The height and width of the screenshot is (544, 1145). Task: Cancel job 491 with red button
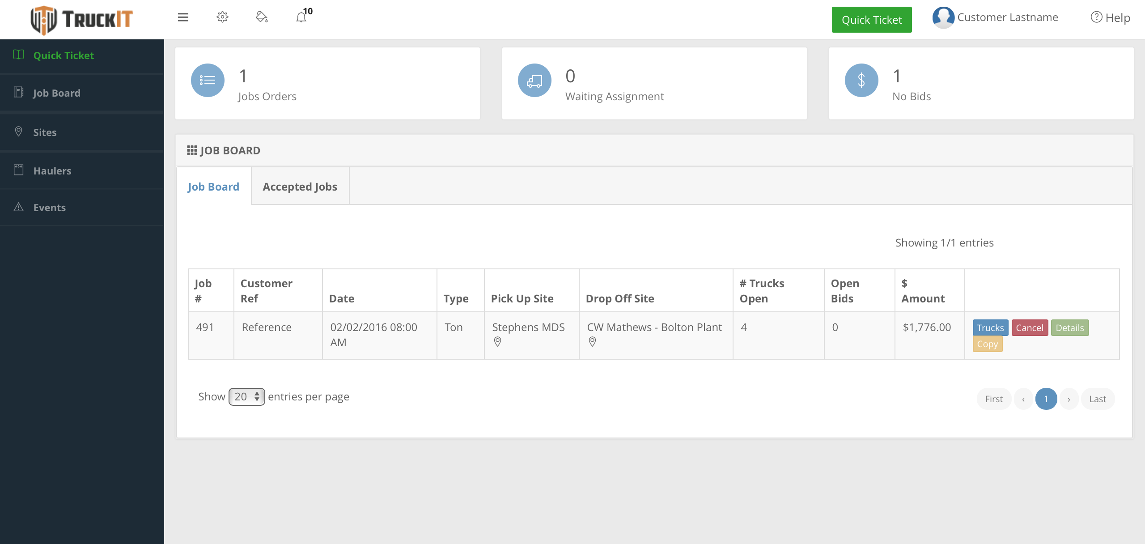tap(1029, 328)
